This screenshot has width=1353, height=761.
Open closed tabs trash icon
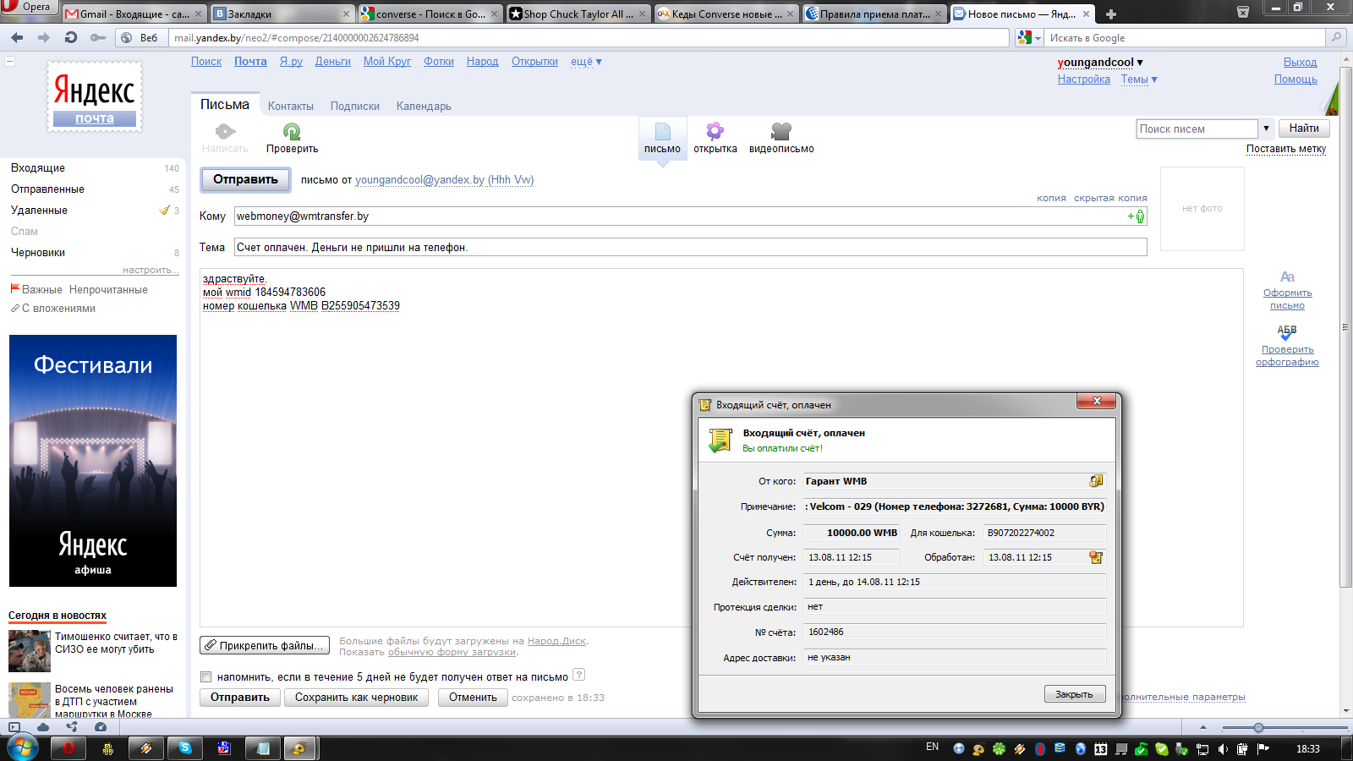click(1243, 12)
